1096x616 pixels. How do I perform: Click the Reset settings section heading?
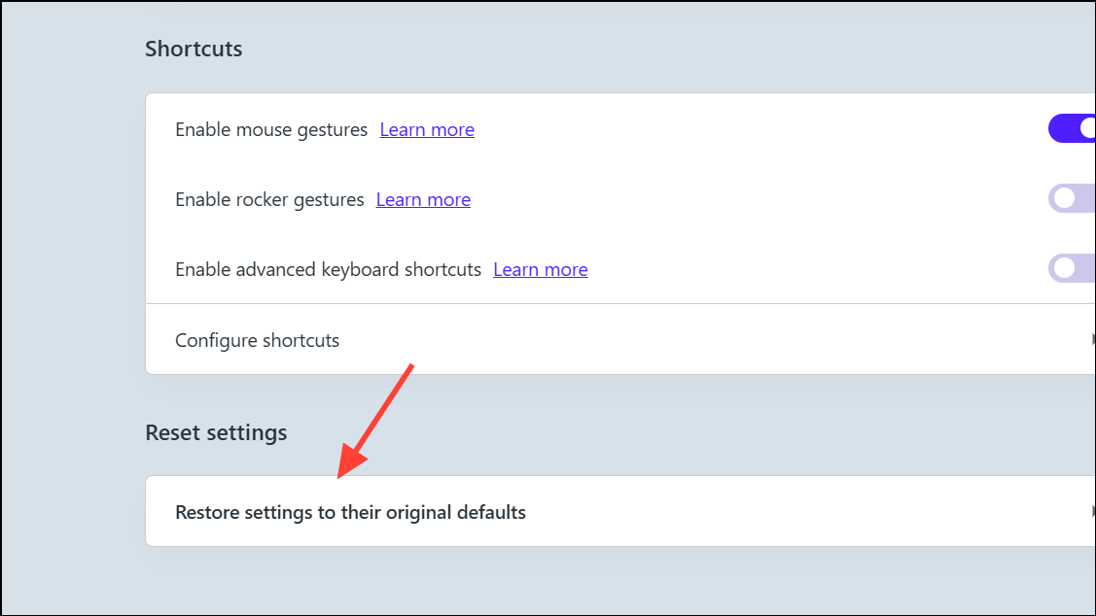click(x=216, y=432)
